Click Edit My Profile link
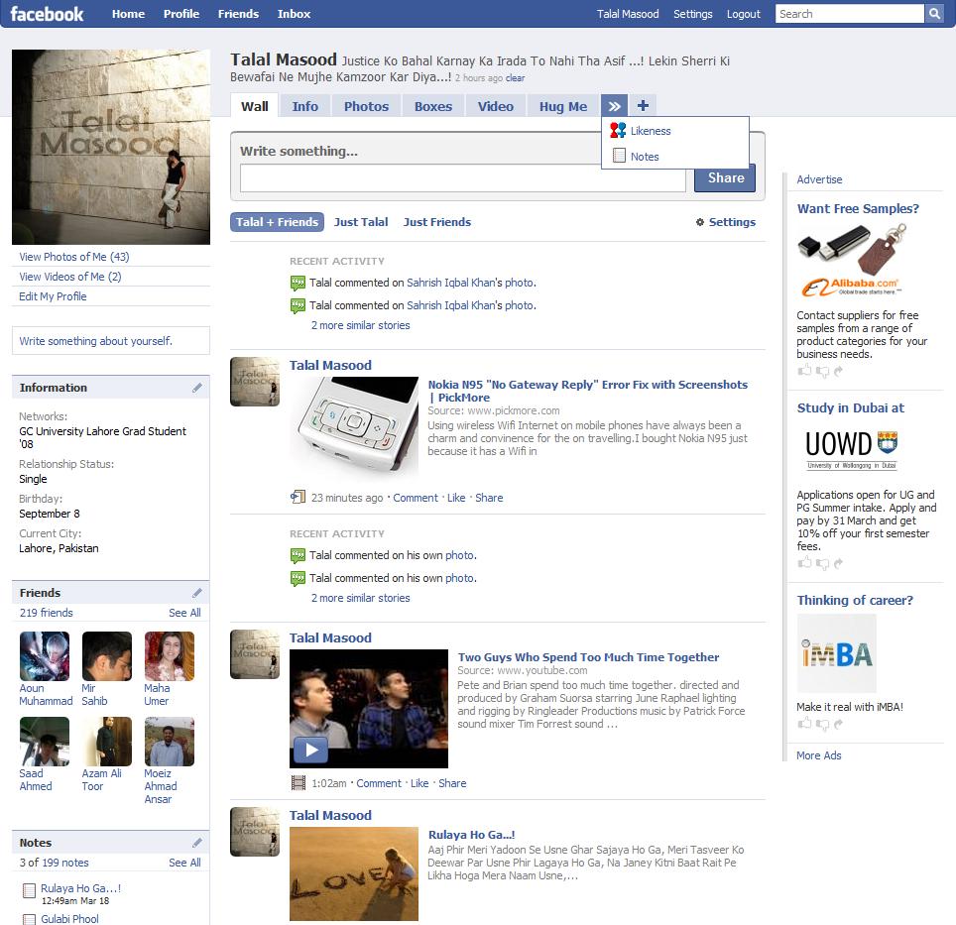The image size is (956, 925). 53,296
